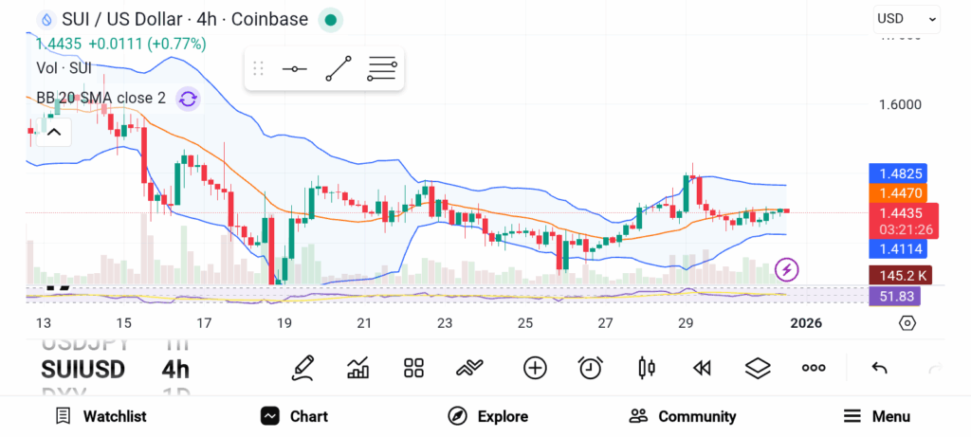Image resolution: width=971 pixels, height=437 pixels.
Task: Open the indicators chart icon
Action: pos(358,368)
